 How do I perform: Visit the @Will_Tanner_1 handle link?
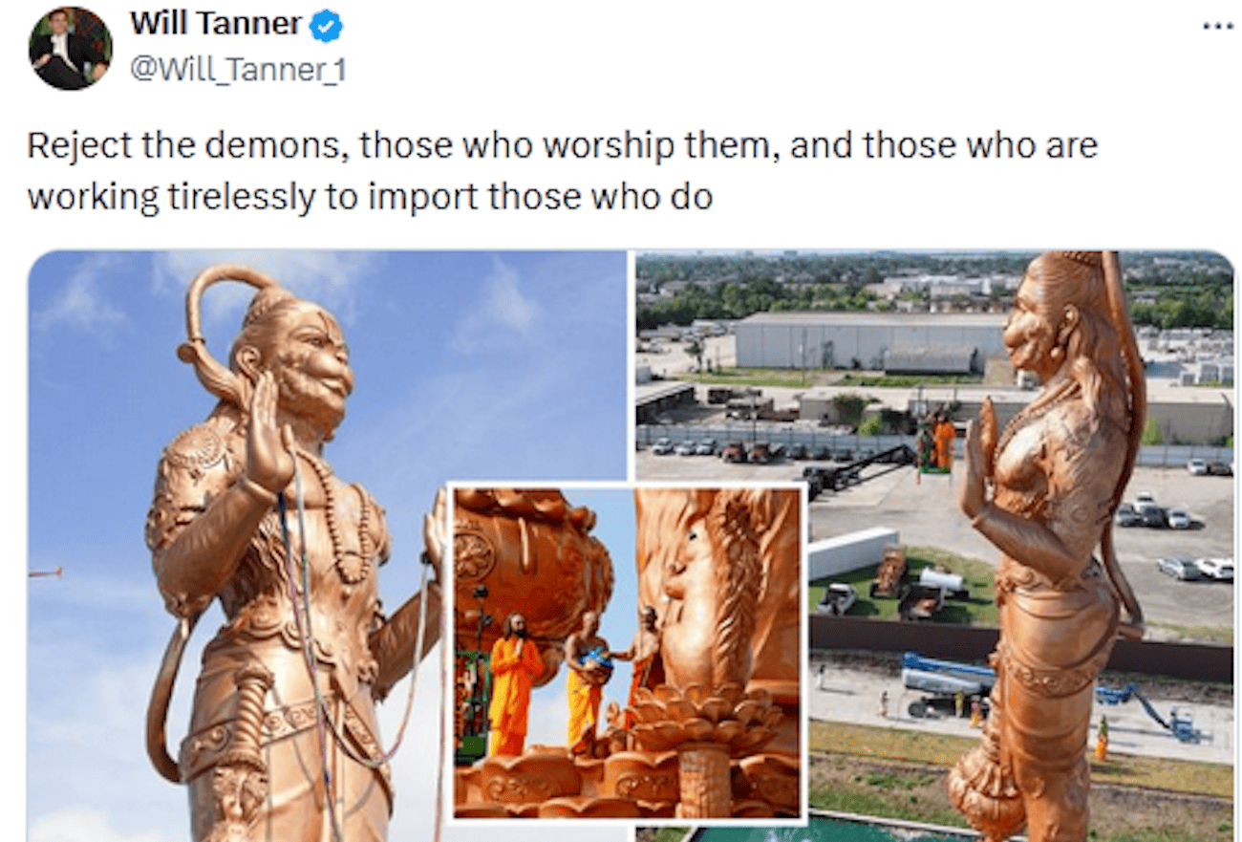(x=238, y=70)
